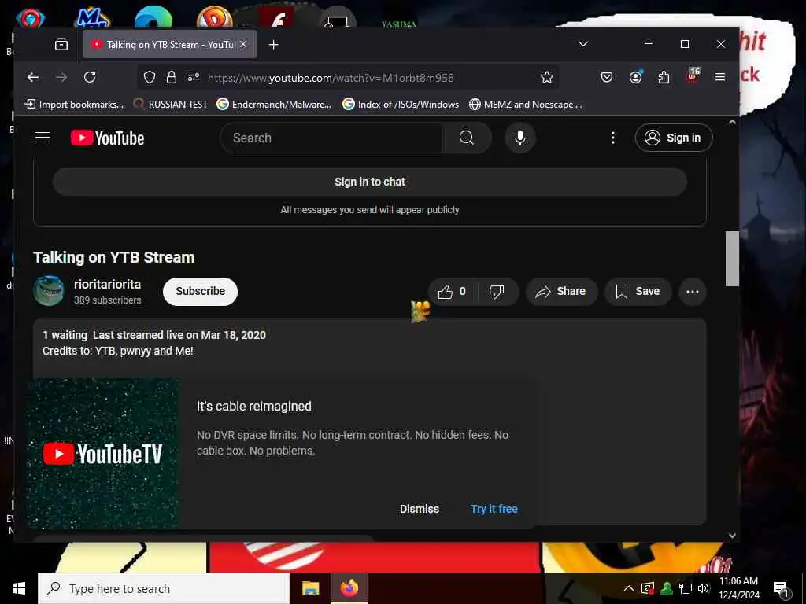Click Sign in button in header

[674, 138]
